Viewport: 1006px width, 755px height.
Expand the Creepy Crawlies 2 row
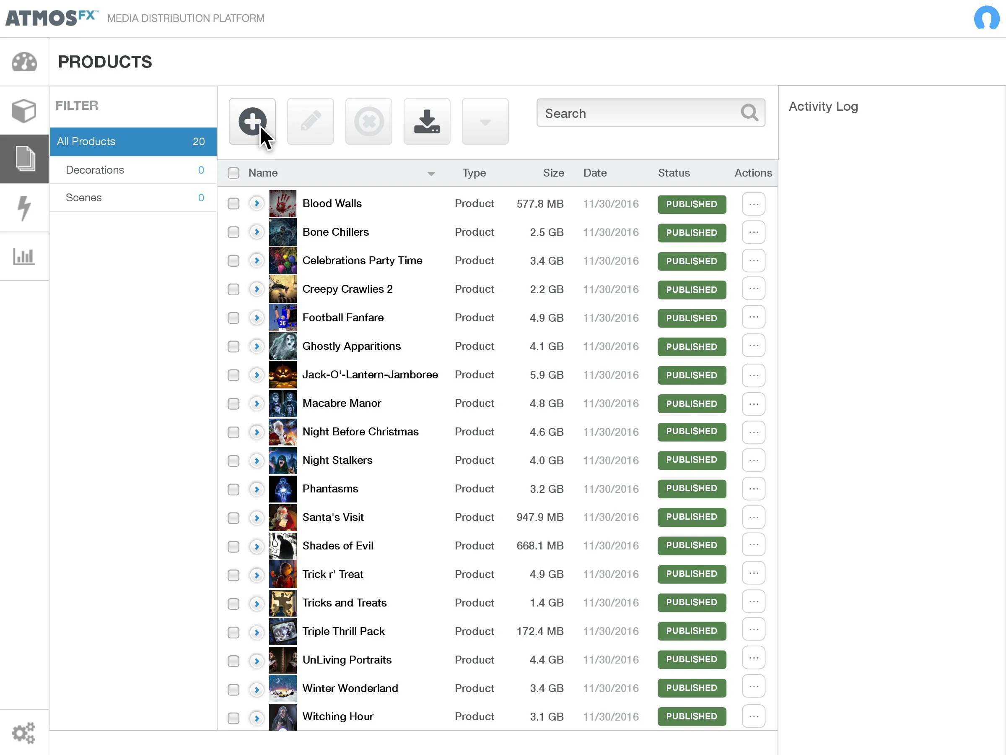pyautogui.click(x=257, y=289)
